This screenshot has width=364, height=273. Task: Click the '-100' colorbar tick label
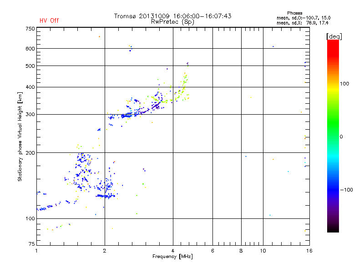[346, 190]
